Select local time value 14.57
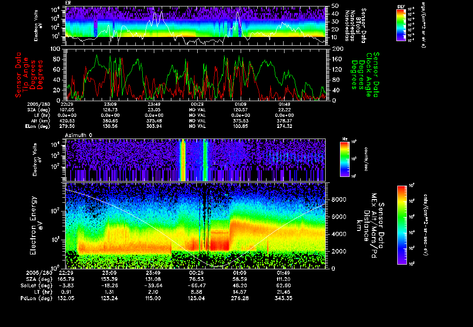 point(240,292)
